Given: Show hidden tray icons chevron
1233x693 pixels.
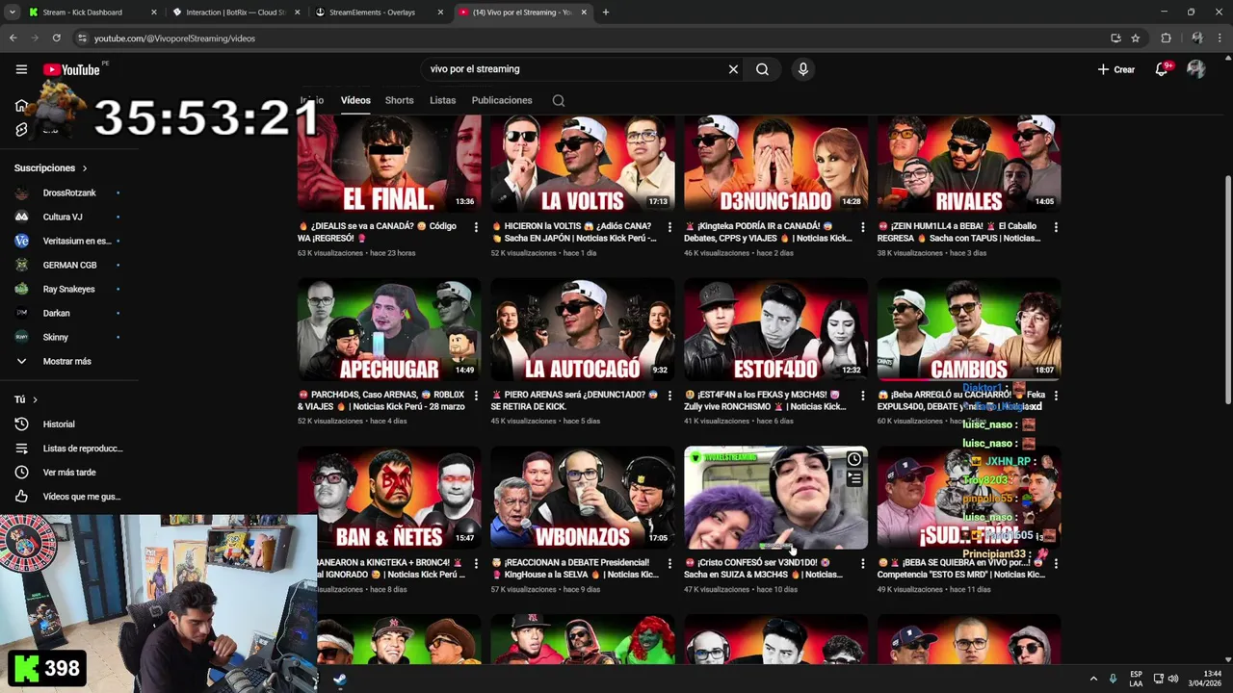Looking at the screenshot, I should click(1093, 679).
